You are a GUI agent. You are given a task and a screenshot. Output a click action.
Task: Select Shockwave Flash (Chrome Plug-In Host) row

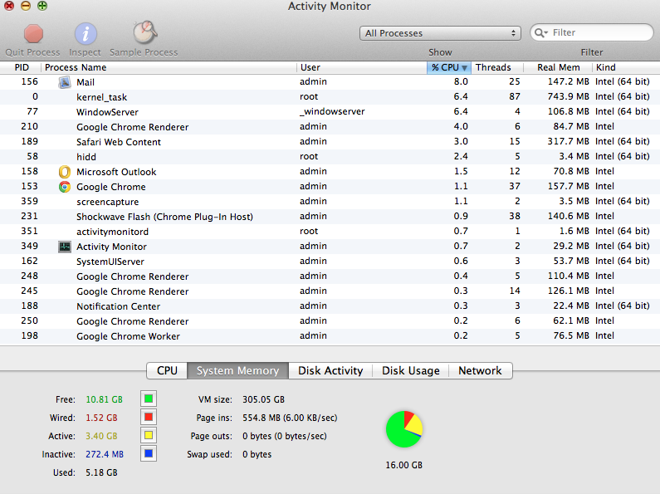click(x=330, y=217)
